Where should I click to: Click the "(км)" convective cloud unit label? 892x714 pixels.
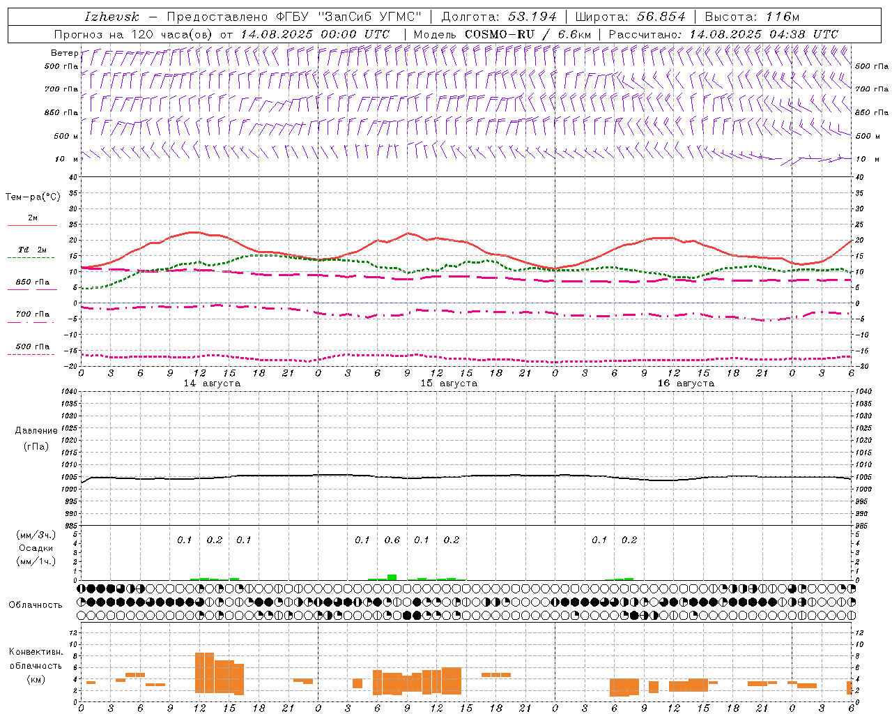(x=36, y=680)
